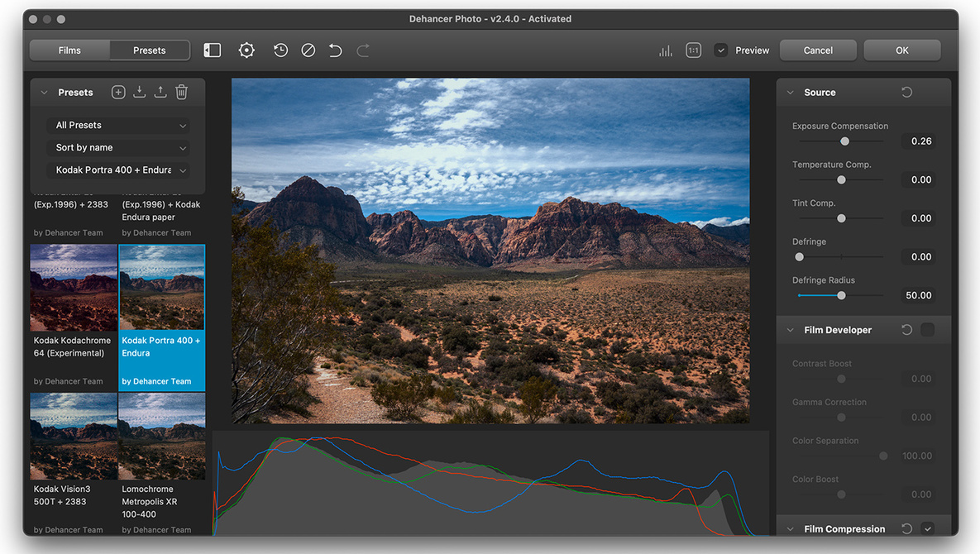Select the Lomochrome Metropolis XR 100-400 thumbnail
Screen dimensions: 980x554
pyautogui.click(x=162, y=437)
